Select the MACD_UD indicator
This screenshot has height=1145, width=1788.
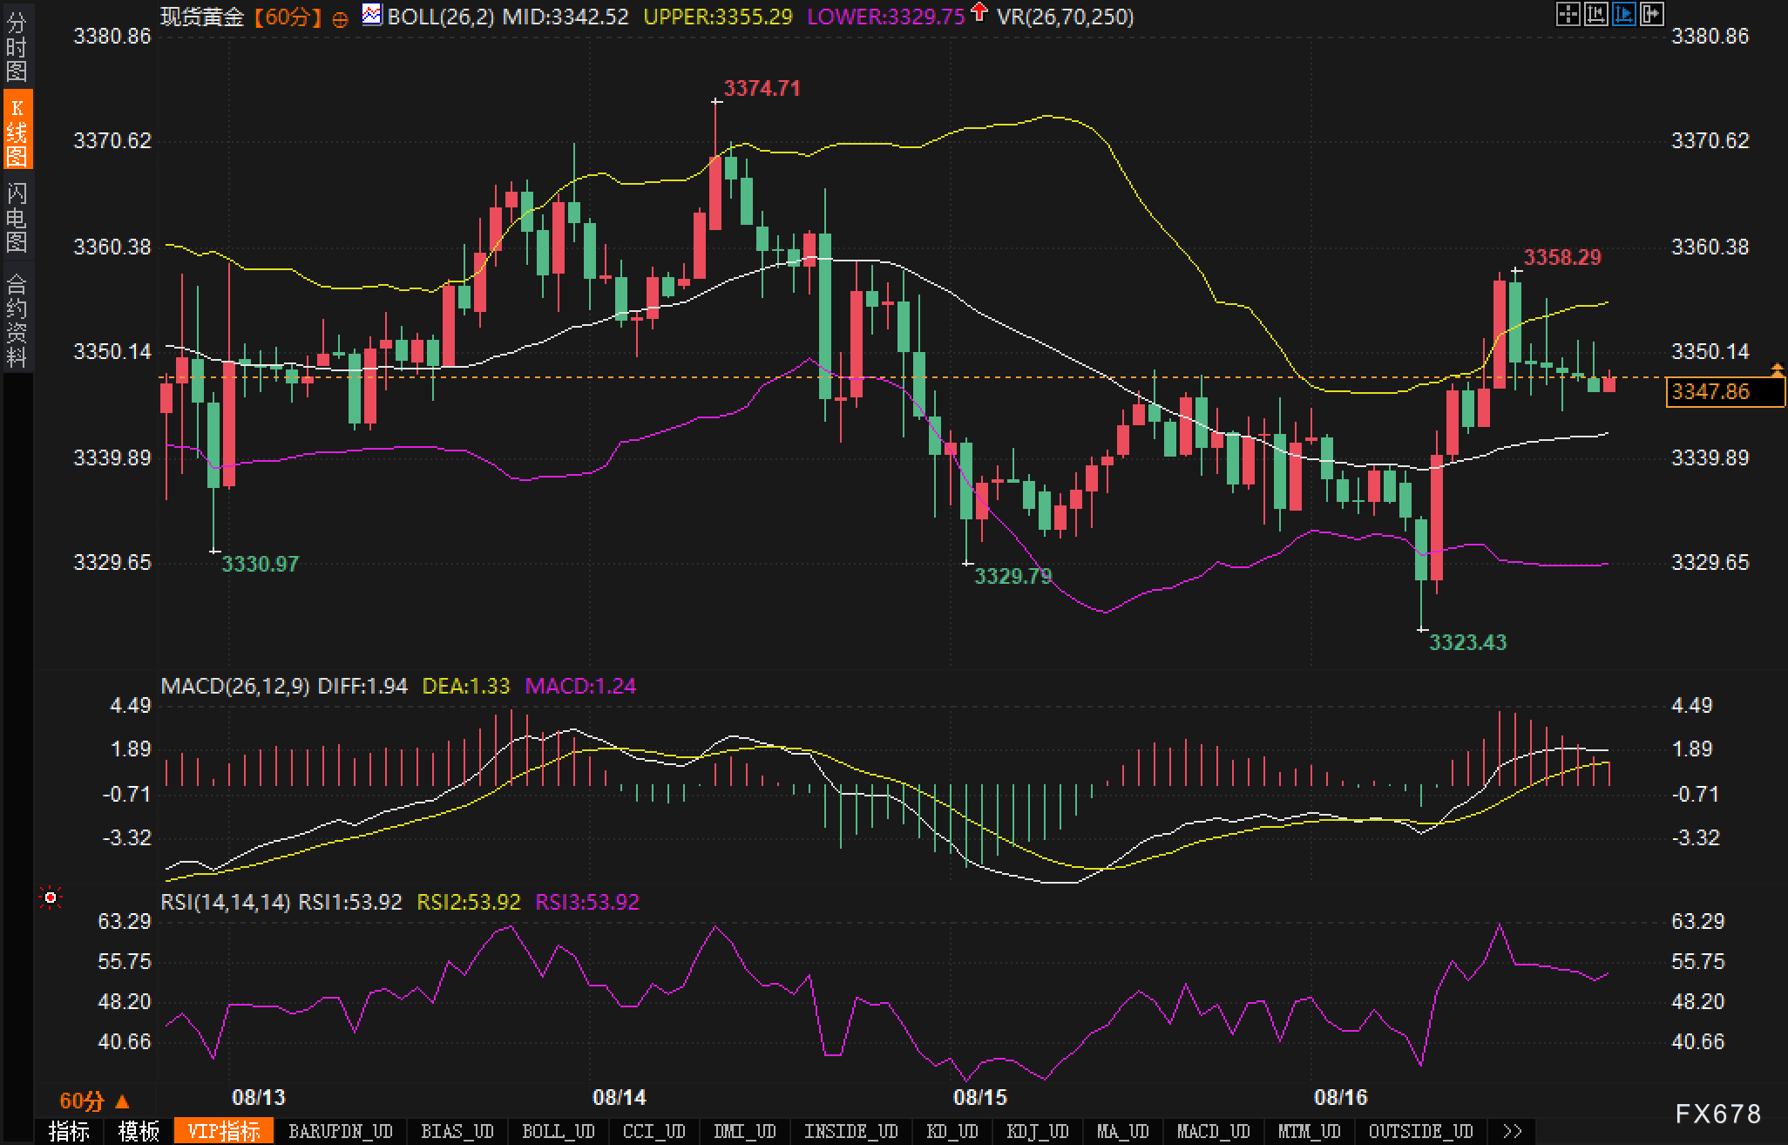[x=1213, y=1131]
